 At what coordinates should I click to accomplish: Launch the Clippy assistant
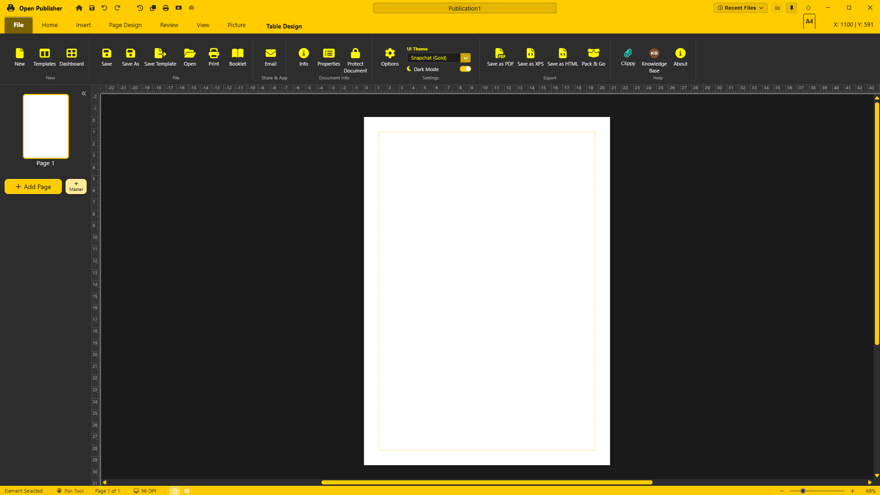pos(628,57)
